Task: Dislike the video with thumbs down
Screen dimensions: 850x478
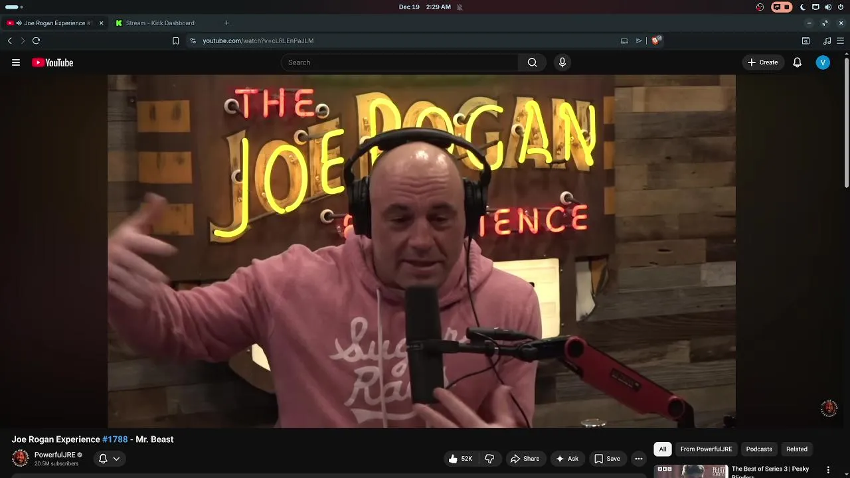Action: 489,459
